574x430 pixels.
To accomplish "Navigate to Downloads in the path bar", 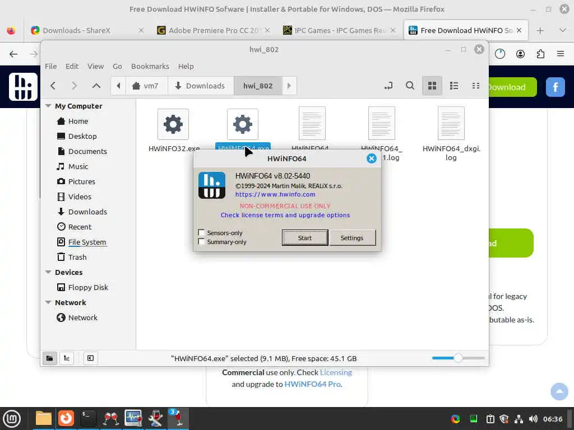I will (200, 86).
